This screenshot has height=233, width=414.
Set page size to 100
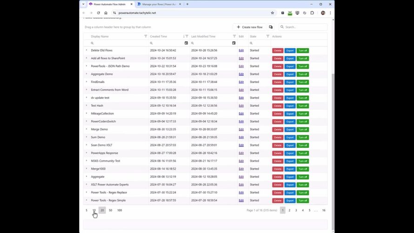tap(120, 210)
